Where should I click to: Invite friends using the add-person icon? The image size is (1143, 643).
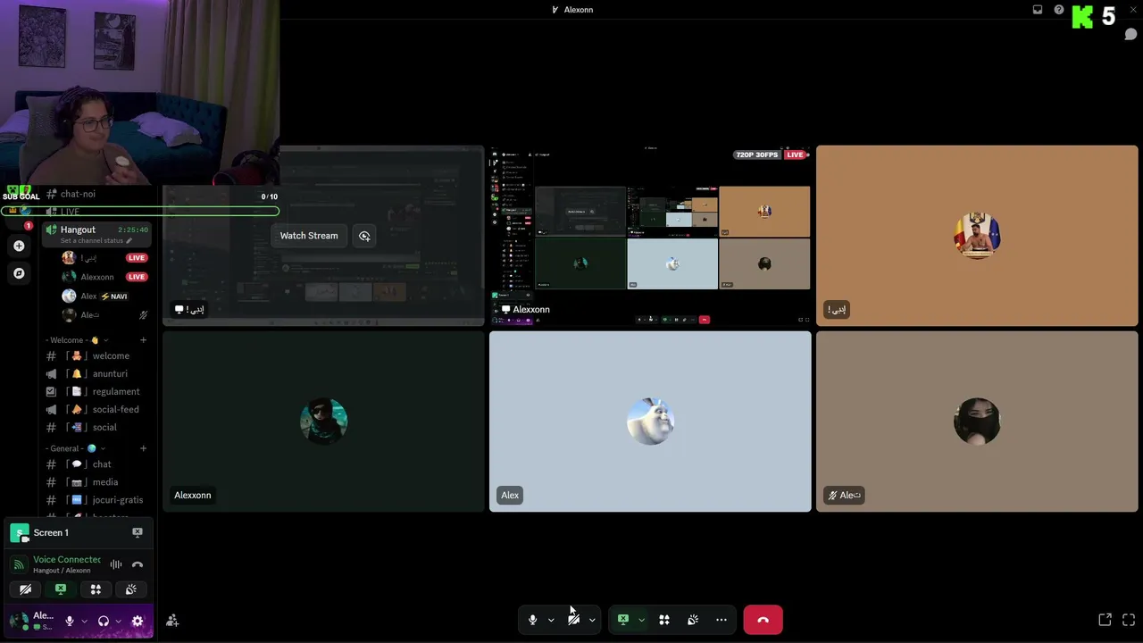pyautogui.click(x=172, y=621)
